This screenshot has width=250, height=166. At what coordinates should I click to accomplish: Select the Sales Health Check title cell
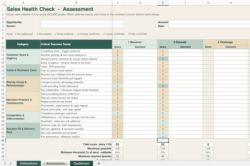(x=50, y=9)
